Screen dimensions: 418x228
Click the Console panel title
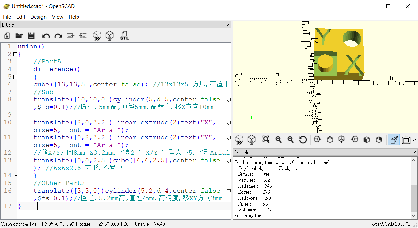click(242, 152)
